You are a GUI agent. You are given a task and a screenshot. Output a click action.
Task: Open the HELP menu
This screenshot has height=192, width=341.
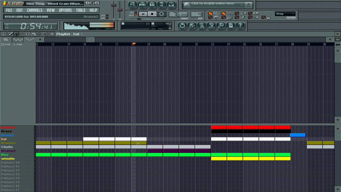tap(93, 10)
